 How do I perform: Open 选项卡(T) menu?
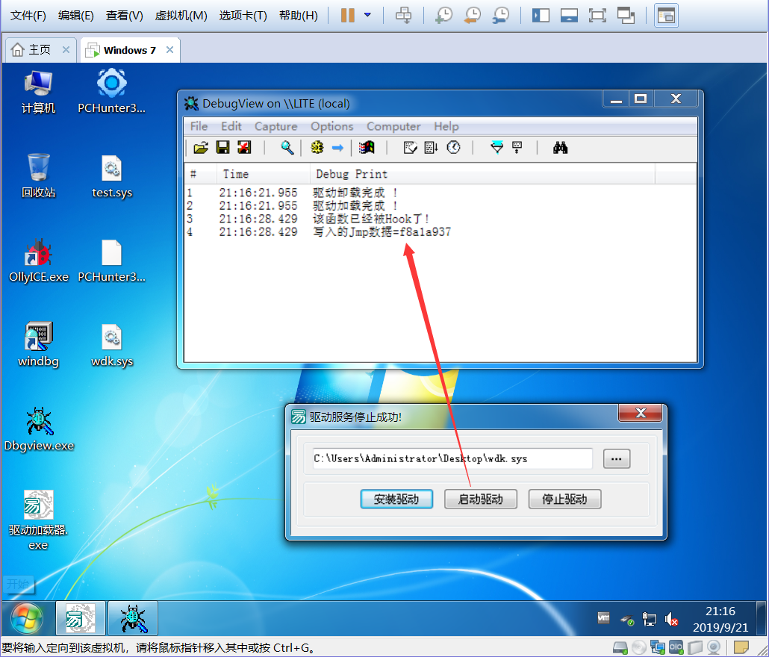[243, 16]
